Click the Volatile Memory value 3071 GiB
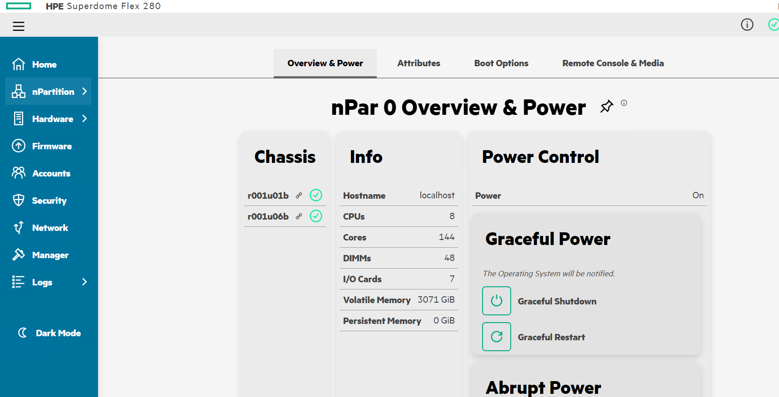Viewport: 779px width, 397px height. (436, 299)
